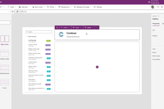
Task: Click the Contoso logo icon
Action: click(61, 34)
